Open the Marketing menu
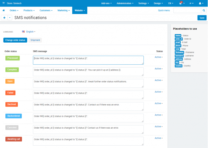Screen dimensions: 208x148 (x=64, y=10)
